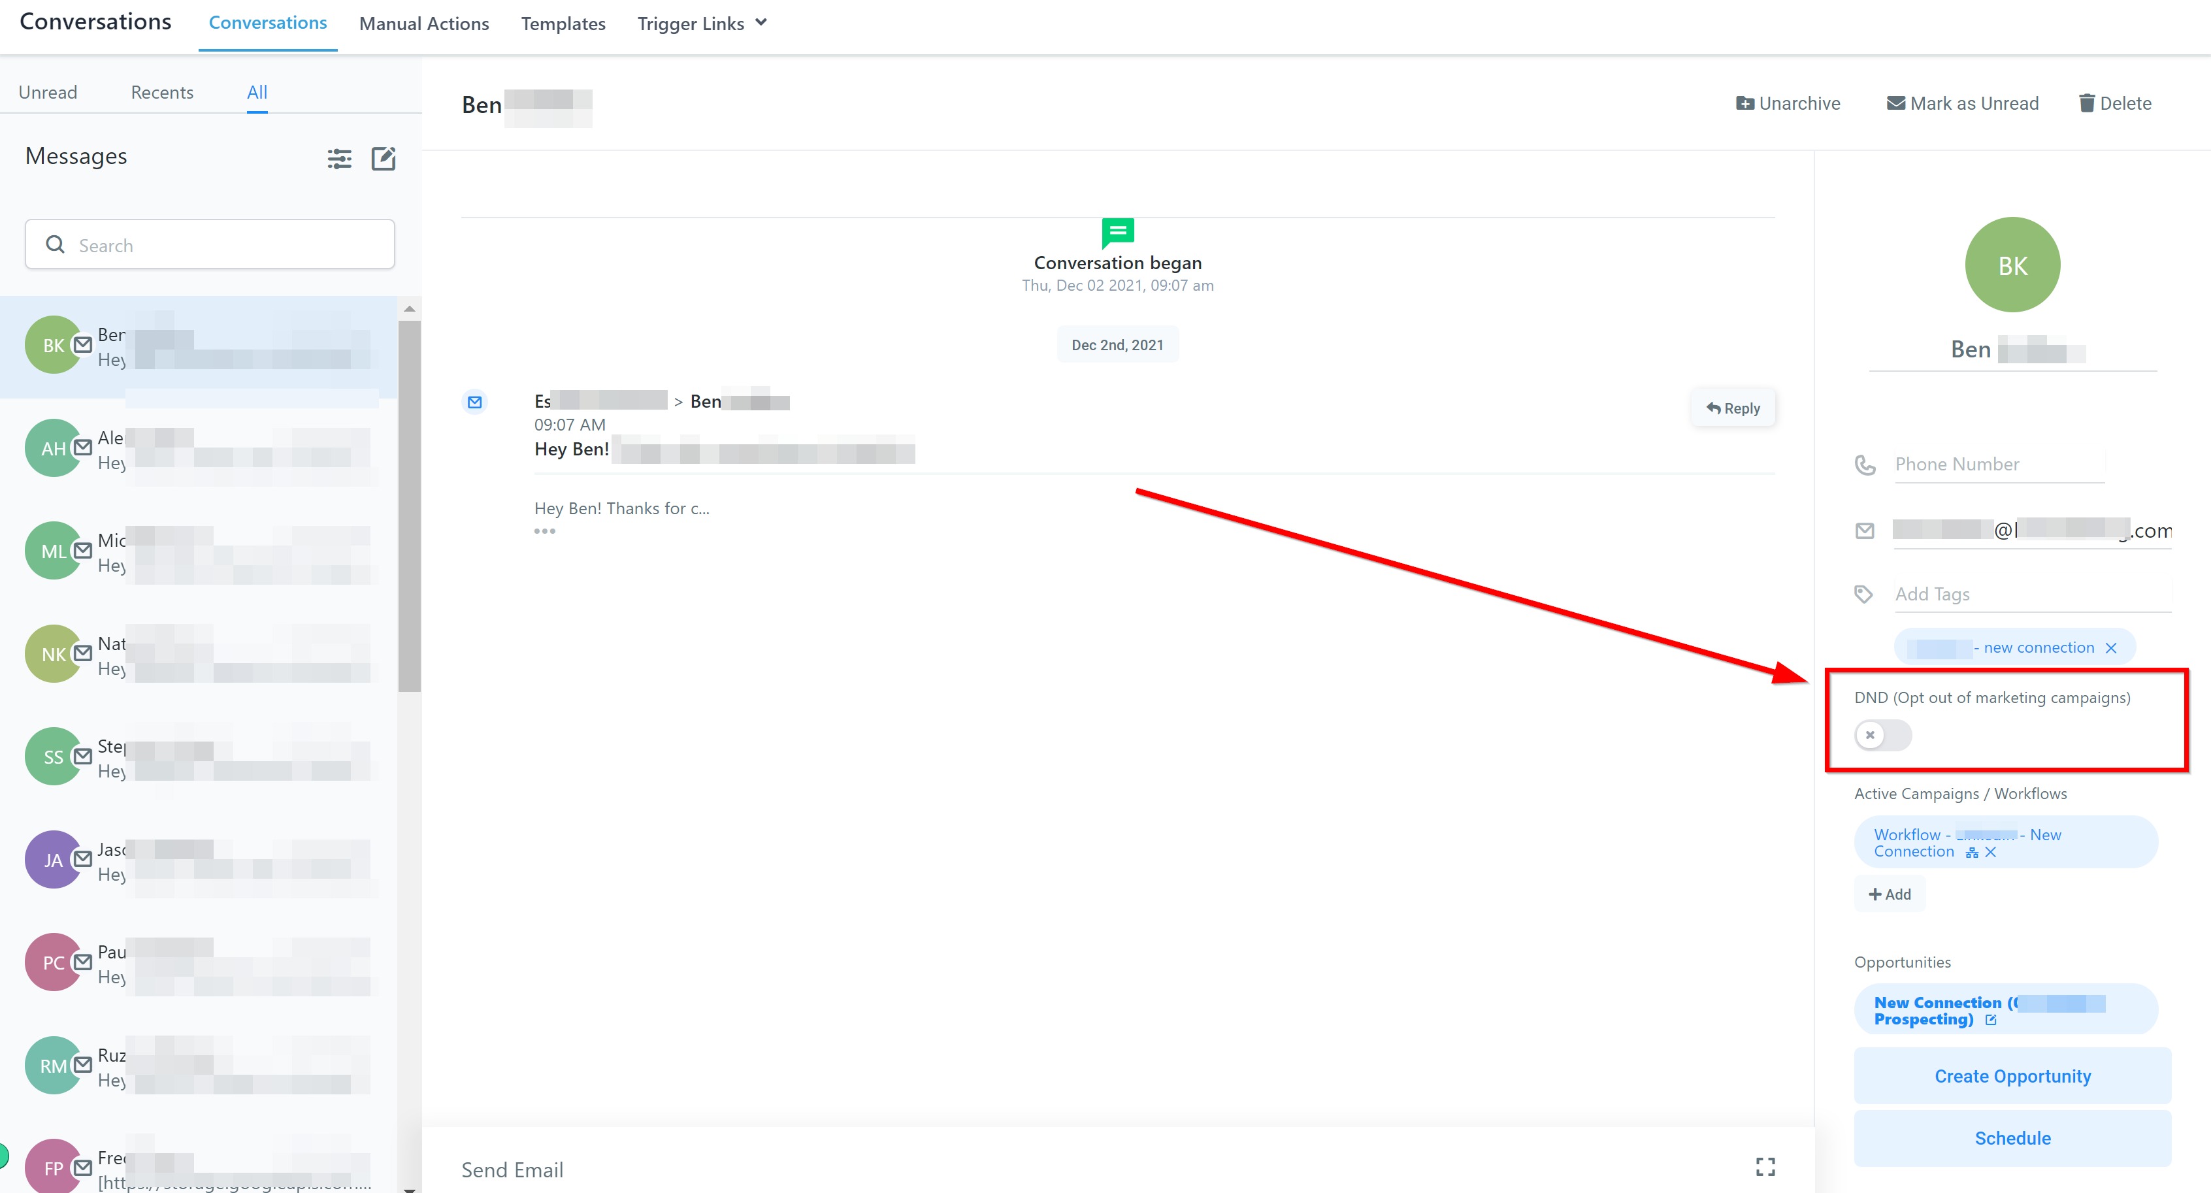Open the JA conversation avatar
This screenshot has width=2211, height=1193.
(x=53, y=860)
